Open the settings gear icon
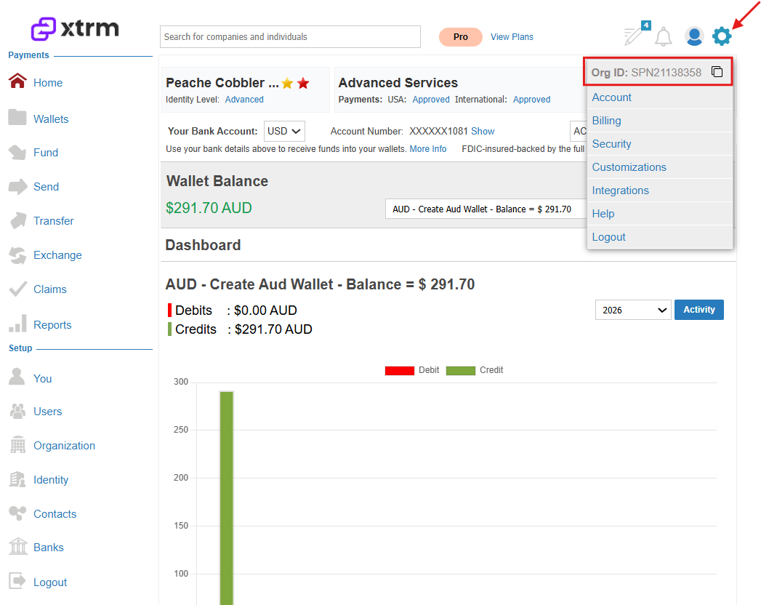Image resolution: width=761 pixels, height=605 pixels. click(x=722, y=36)
